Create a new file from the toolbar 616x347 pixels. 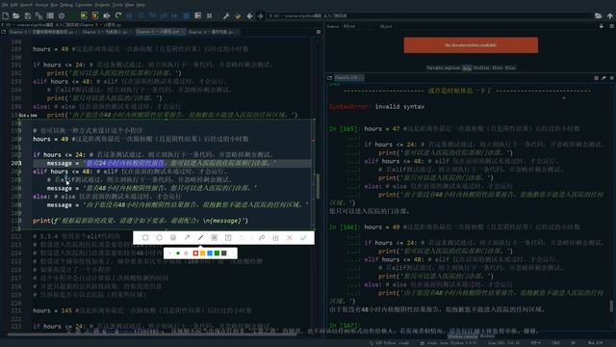click(x=6, y=15)
